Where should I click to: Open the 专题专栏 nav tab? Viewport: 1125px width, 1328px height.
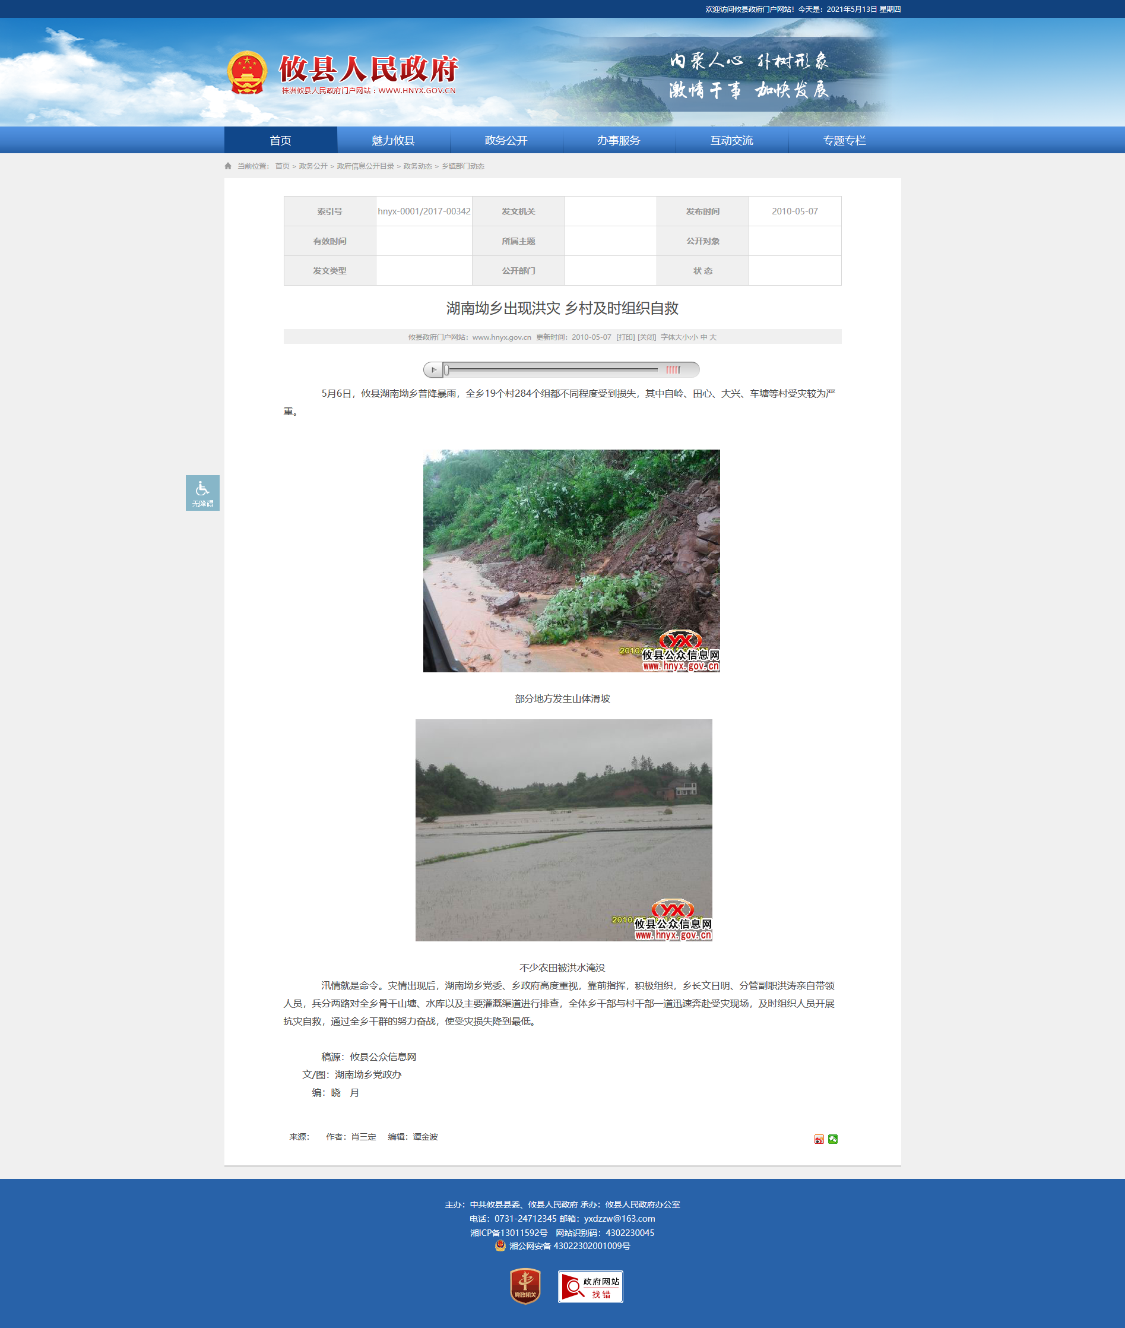(x=845, y=140)
